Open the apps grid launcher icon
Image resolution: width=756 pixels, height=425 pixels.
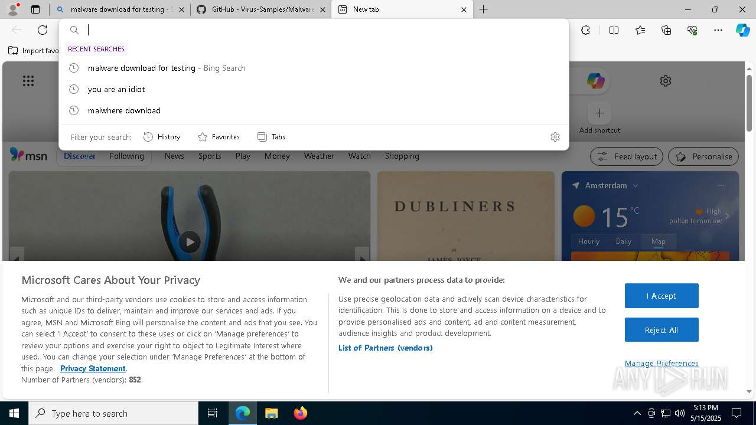pos(28,81)
